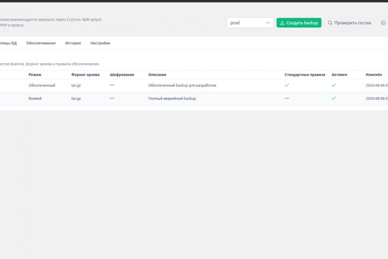Click tar.gz in the Боевой row
The width and height of the screenshot is (388, 259).
pyautogui.click(x=76, y=98)
